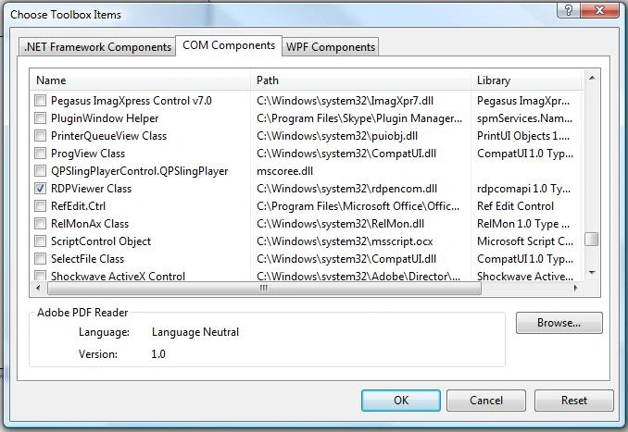Click the Version 1.0 value

158,354
